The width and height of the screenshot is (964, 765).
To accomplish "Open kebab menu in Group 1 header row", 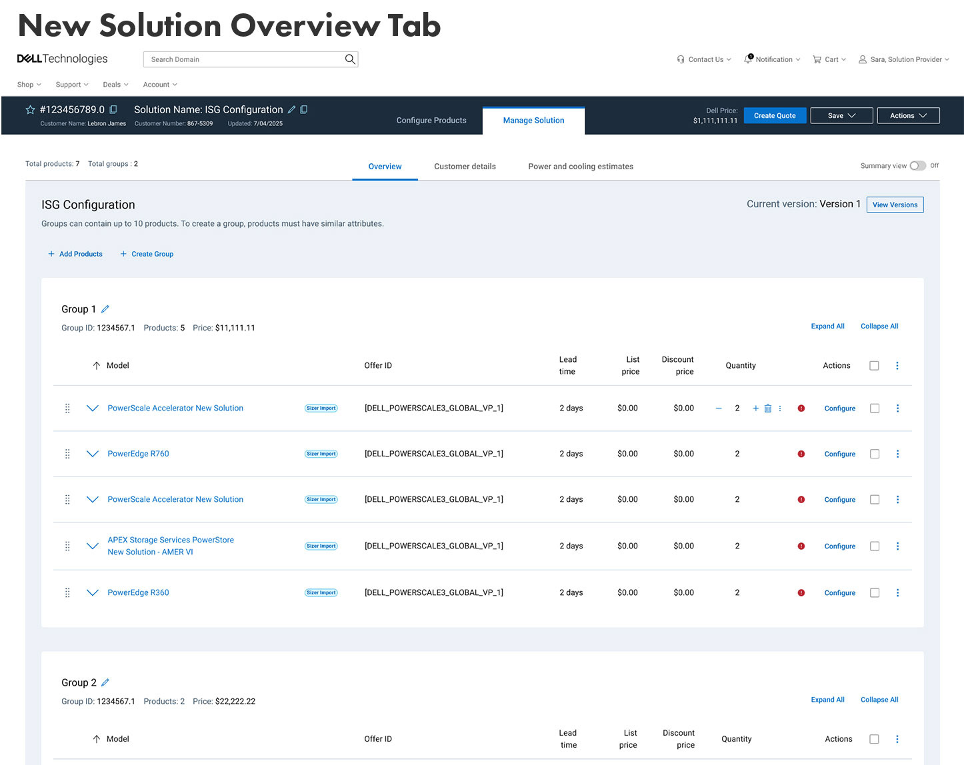I will click(x=897, y=365).
